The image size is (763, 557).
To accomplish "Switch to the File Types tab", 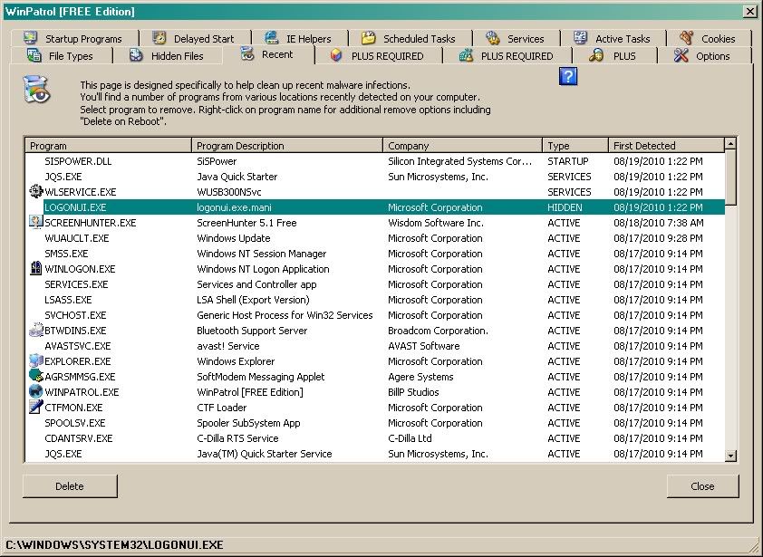I will tap(62, 56).
